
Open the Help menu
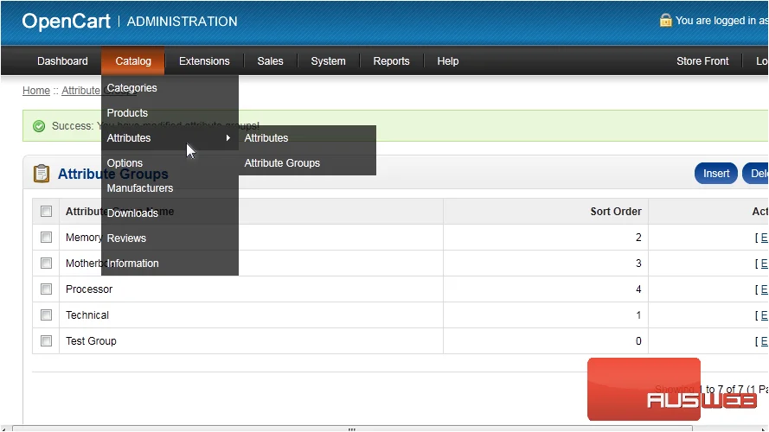pos(448,61)
